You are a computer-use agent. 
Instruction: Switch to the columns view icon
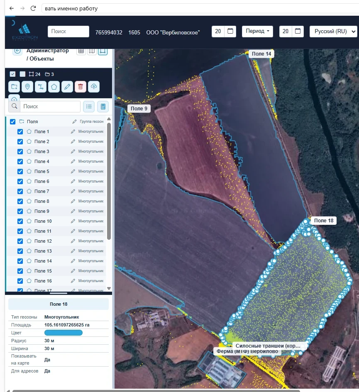pos(92,51)
